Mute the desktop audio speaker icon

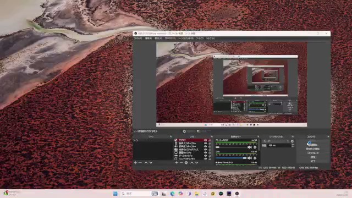(x=249, y=147)
